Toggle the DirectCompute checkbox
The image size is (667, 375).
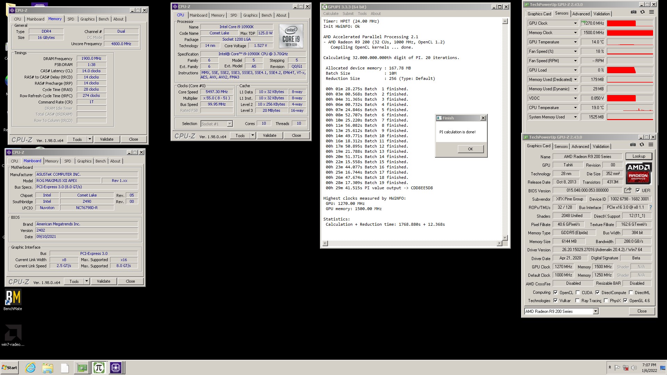[x=598, y=292]
